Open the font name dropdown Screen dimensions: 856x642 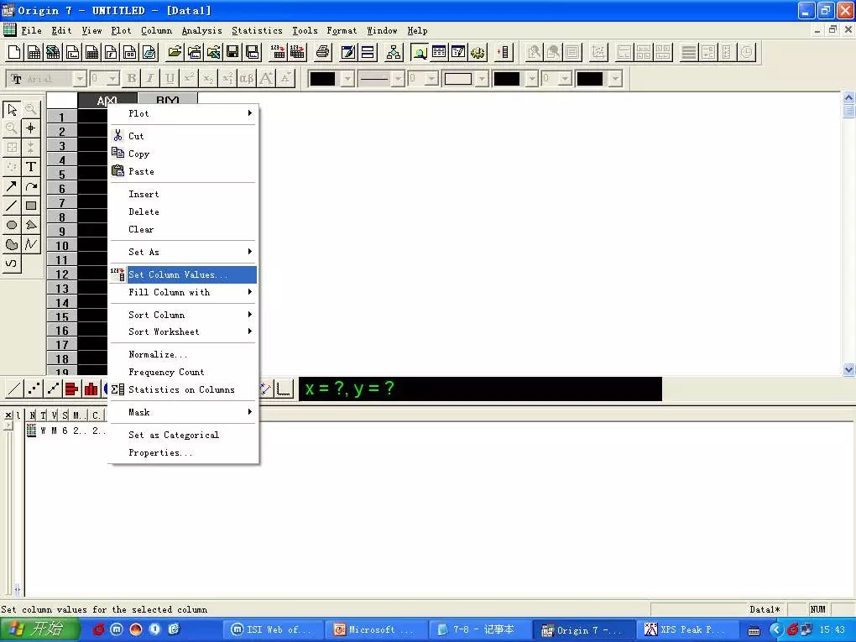(x=80, y=79)
